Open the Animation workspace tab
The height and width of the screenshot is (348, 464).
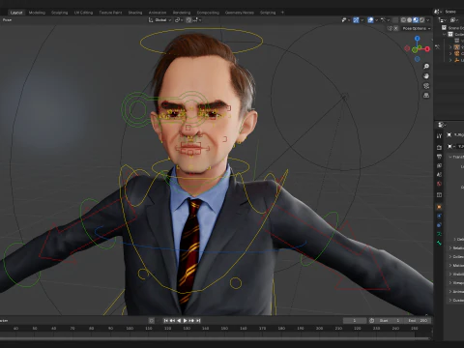pos(158,13)
